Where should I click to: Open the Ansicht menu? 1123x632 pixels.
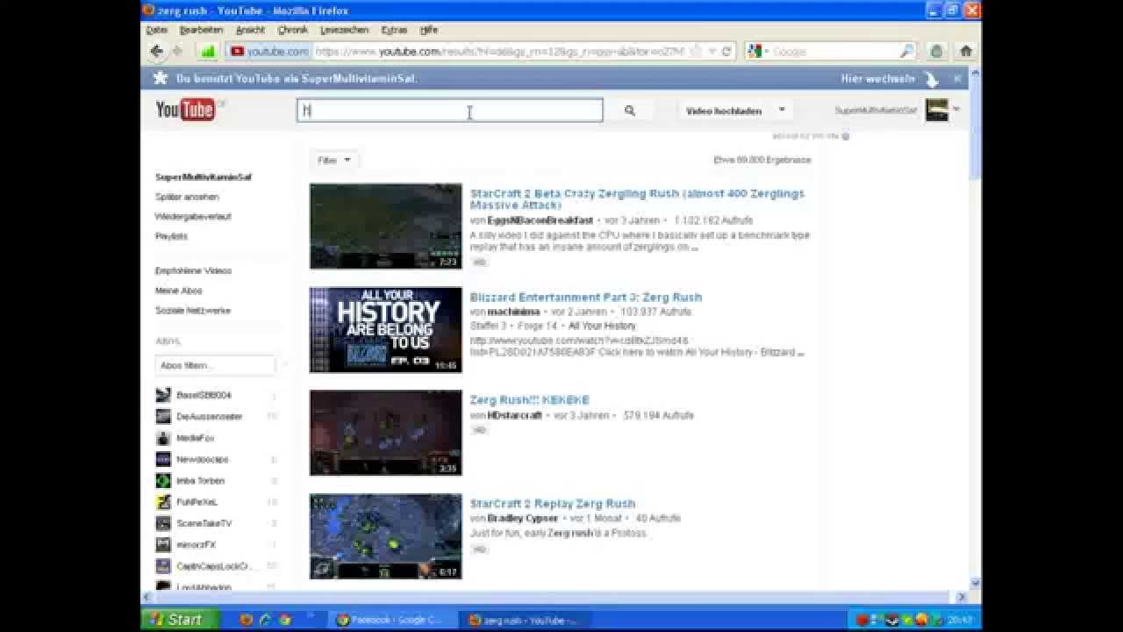pos(250,30)
